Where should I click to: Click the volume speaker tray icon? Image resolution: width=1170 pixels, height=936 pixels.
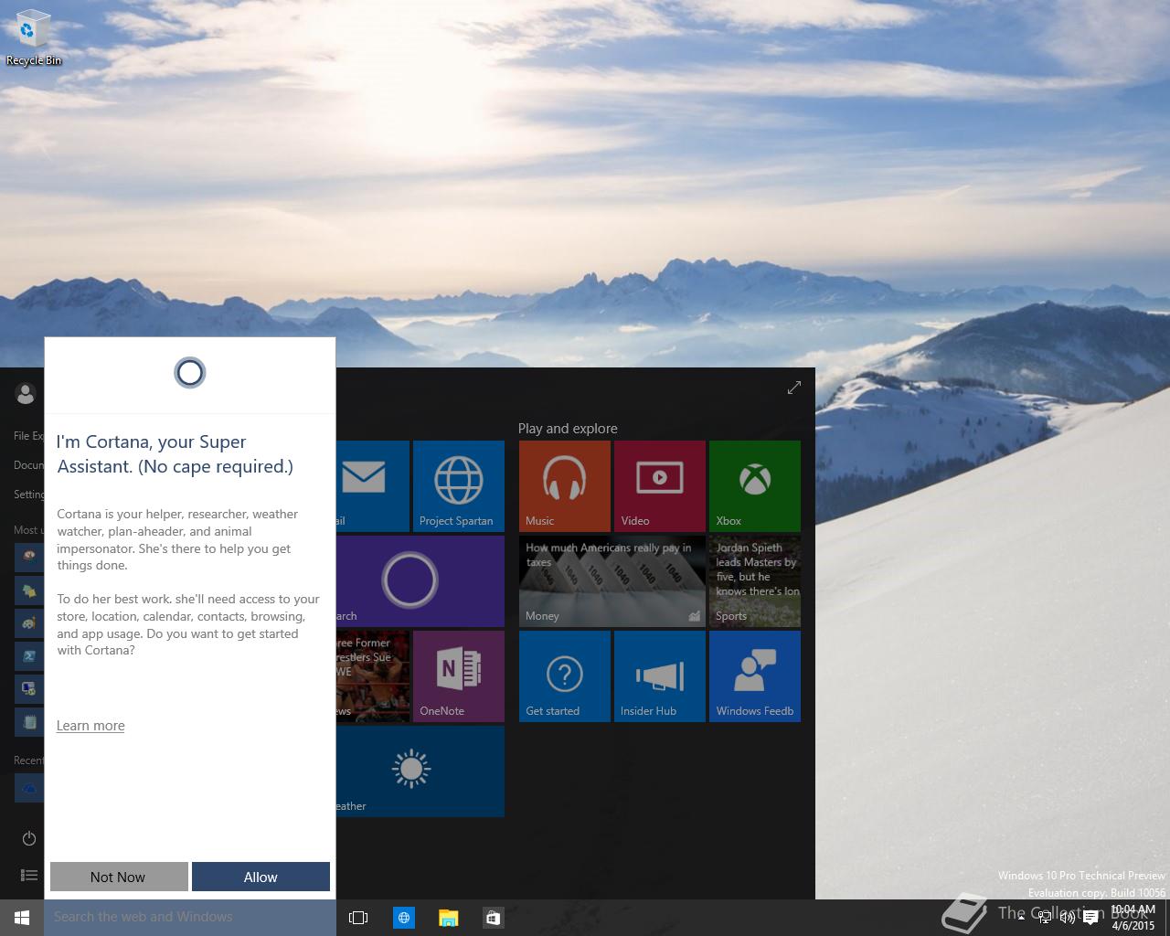coord(1067,918)
